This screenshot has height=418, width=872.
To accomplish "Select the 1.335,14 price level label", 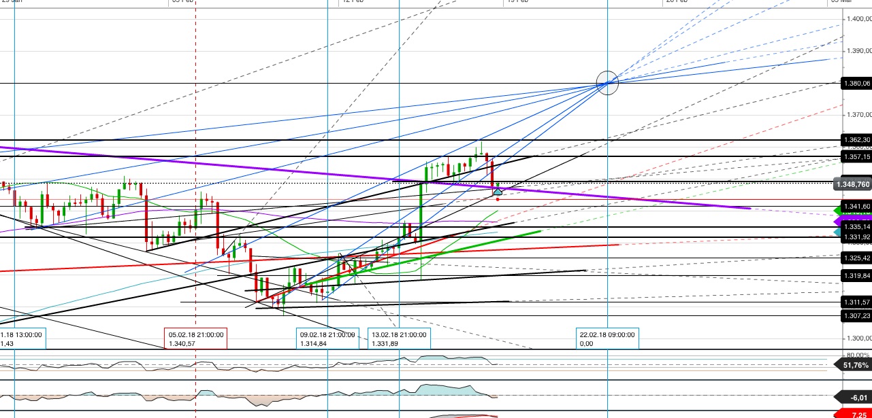I will (856, 226).
